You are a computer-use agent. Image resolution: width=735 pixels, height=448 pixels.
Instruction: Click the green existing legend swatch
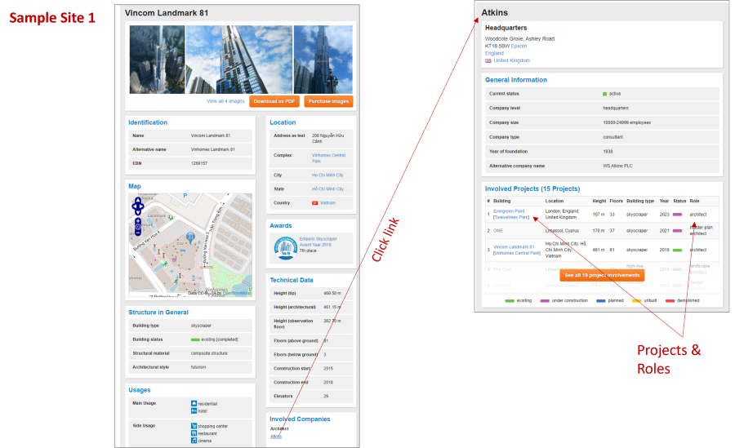point(510,301)
